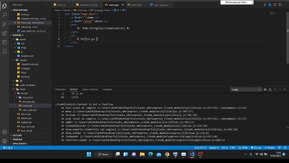The width and height of the screenshot is (289, 163).
Task: Open the Explorer view in activity bar
Action: pyautogui.click(x=5, y=6)
